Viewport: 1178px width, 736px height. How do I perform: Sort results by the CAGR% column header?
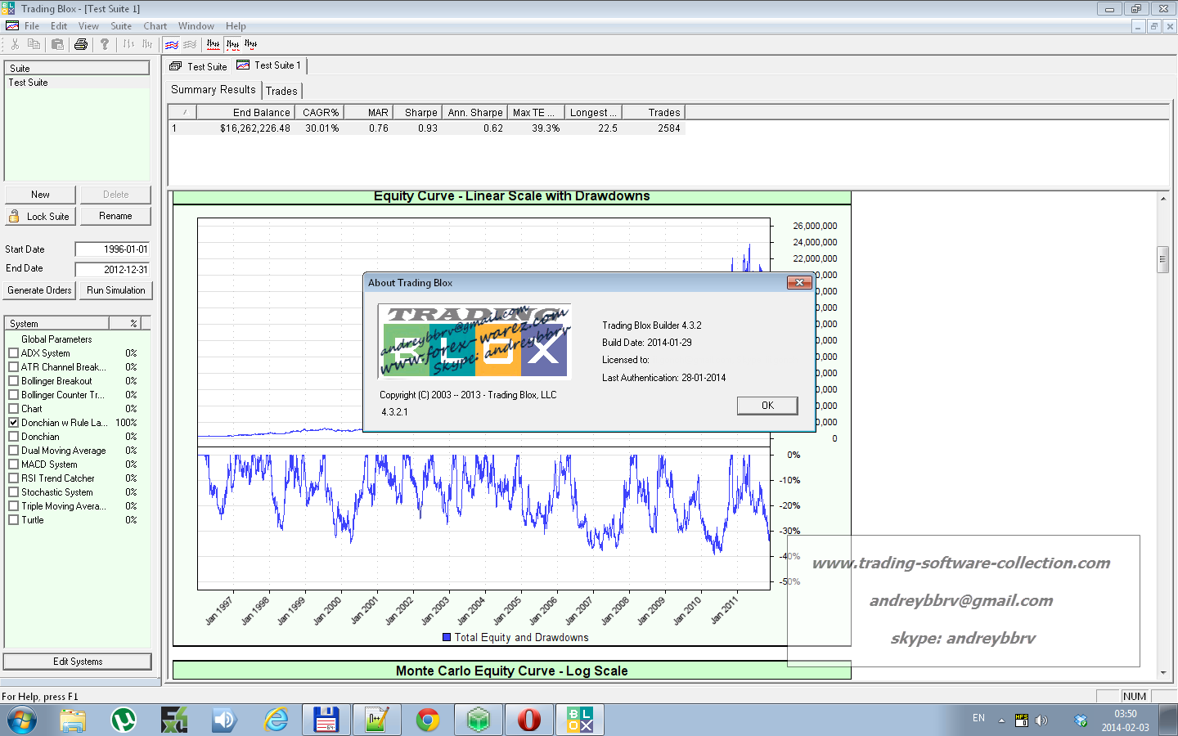pos(320,112)
